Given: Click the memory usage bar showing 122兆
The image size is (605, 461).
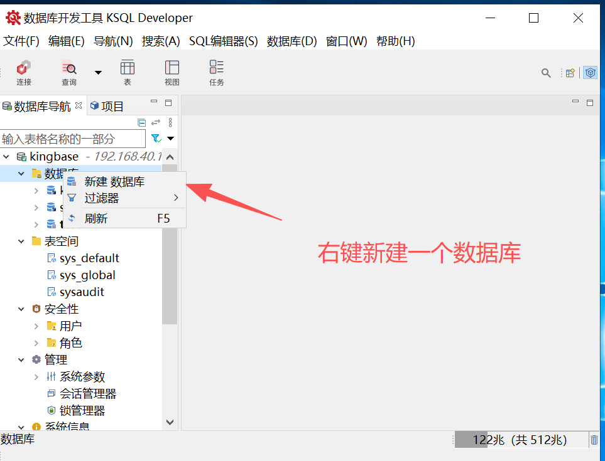Looking at the screenshot, I should pyautogui.click(x=523, y=440).
